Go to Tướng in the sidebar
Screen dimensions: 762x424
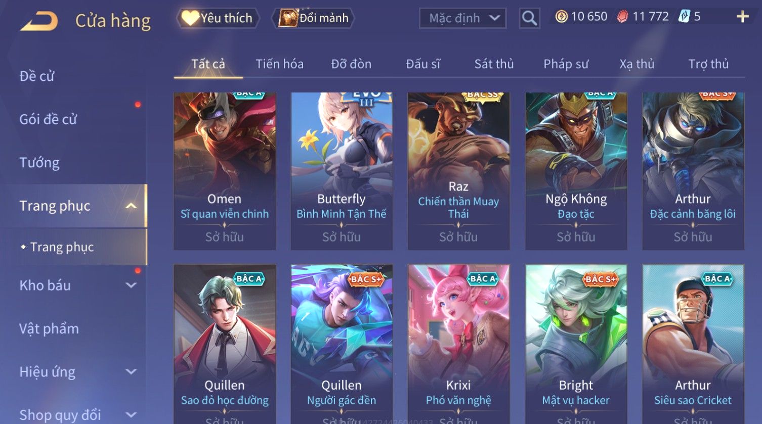click(x=39, y=163)
